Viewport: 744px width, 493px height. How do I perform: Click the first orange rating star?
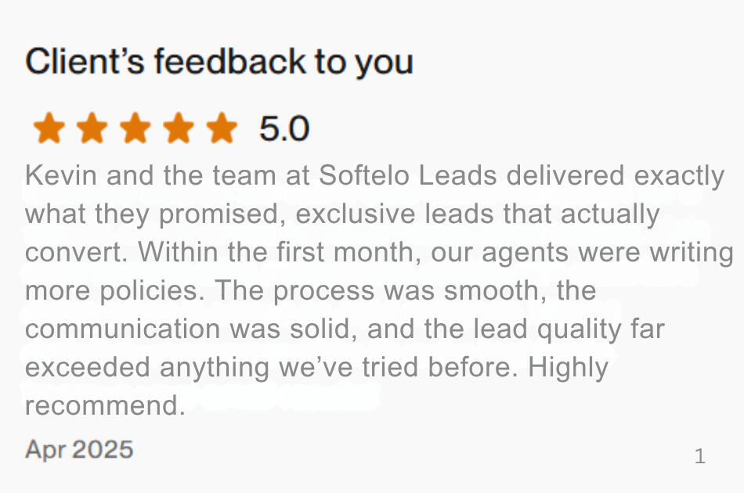[x=49, y=128]
